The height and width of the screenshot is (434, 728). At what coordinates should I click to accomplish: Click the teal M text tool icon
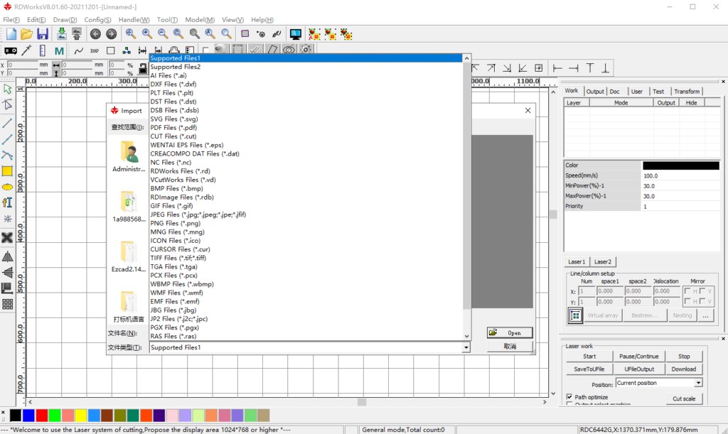tap(59, 51)
